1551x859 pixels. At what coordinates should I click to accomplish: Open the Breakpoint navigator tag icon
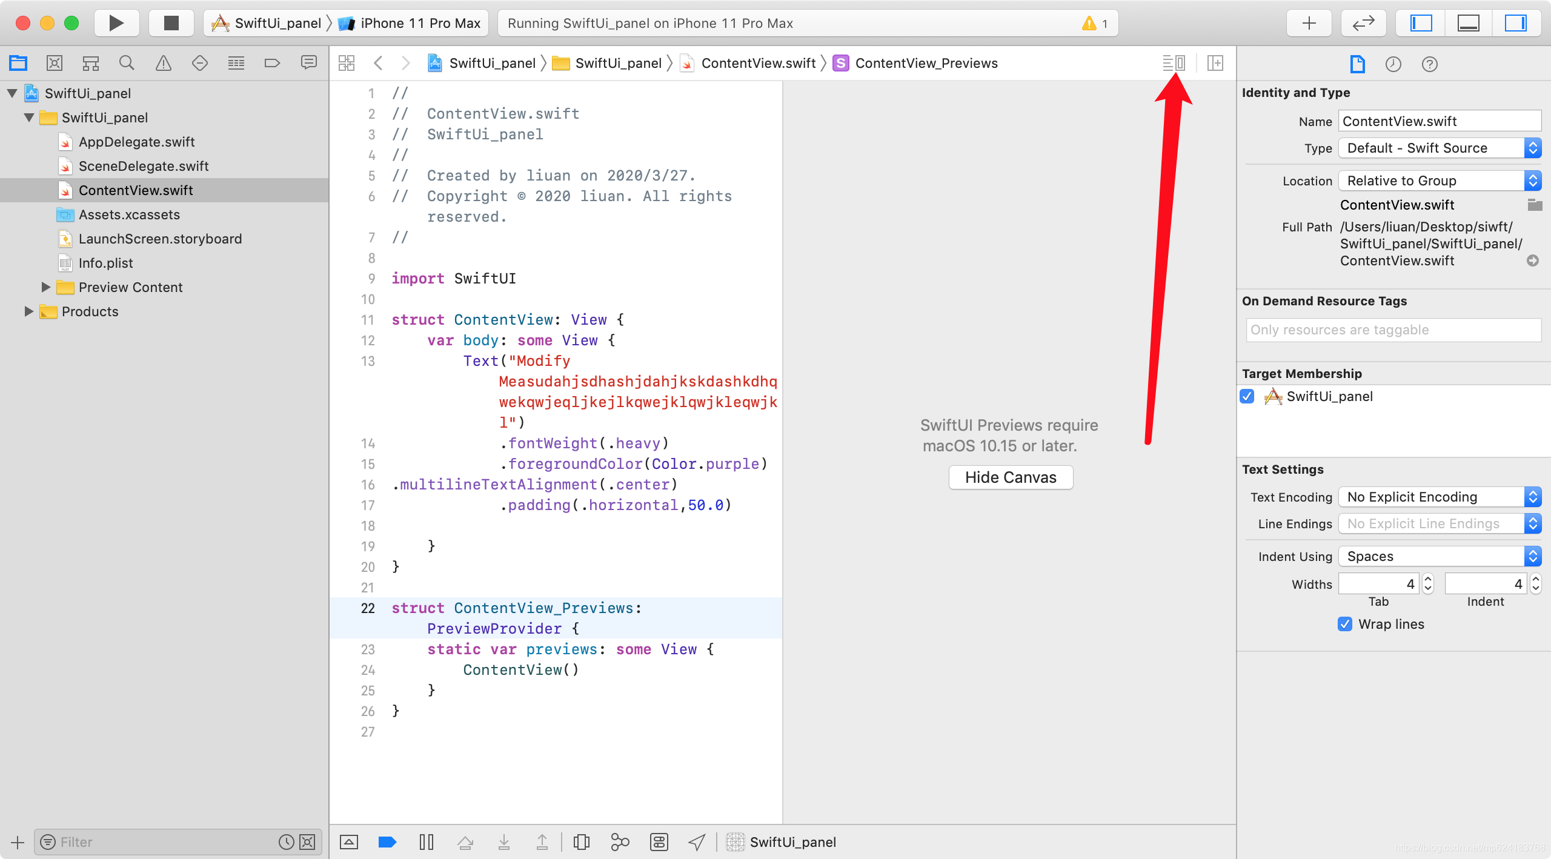click(272, 62)
